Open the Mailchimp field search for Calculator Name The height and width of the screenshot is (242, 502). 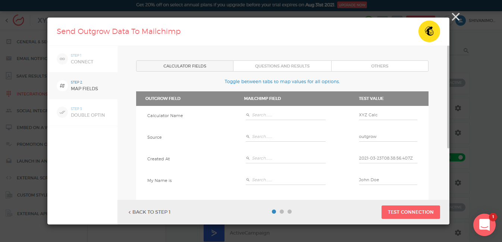pyautogui.click(x=286, y=115)
